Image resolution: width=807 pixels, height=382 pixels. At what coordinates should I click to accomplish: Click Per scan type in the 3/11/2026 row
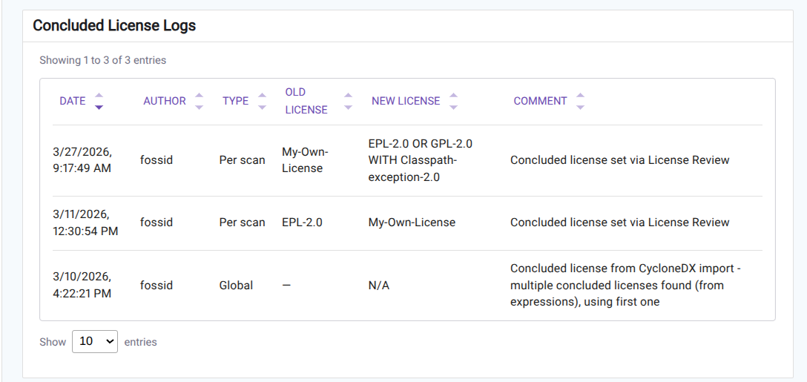[243, 223]
